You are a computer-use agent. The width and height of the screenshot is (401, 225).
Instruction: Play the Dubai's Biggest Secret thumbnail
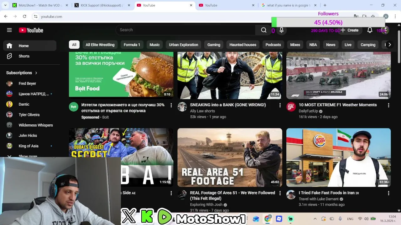121,157
